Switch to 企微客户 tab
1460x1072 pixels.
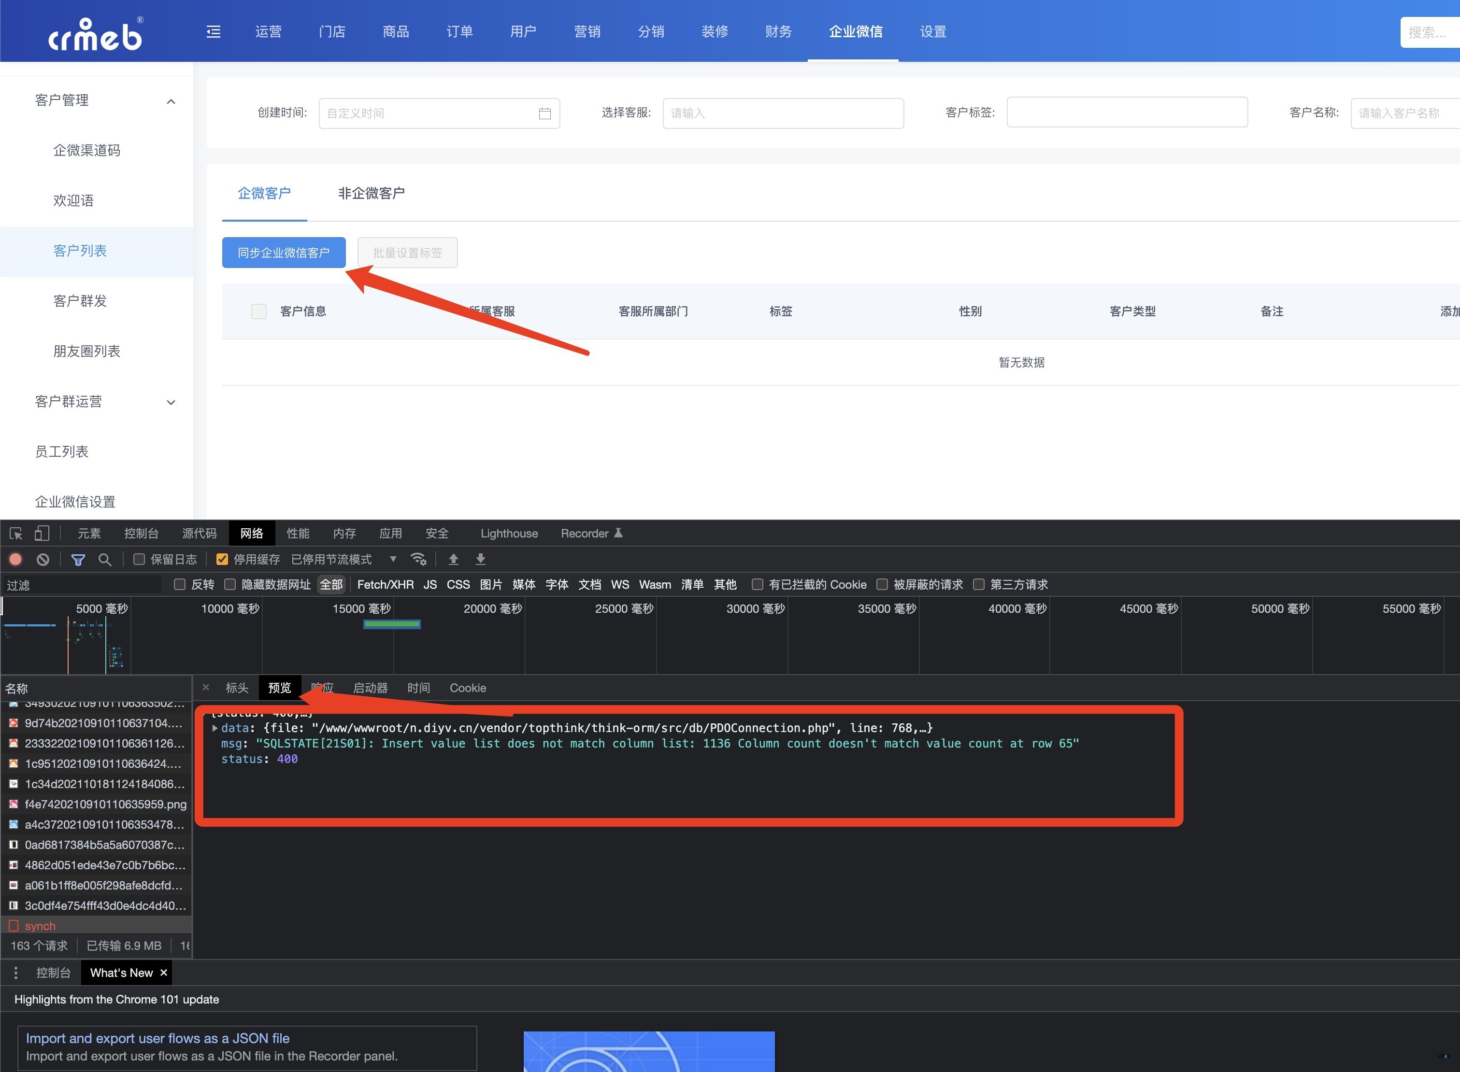tap(264, 193)
